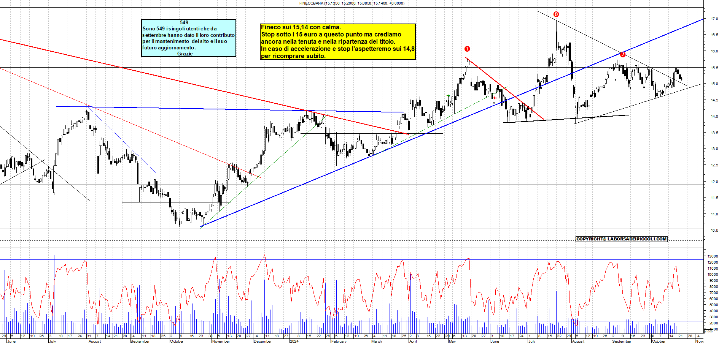Image resolution: width=719 pixels, height=343 pixels.
Task: Click the February month label on time axis
Action: click(339, 341)
